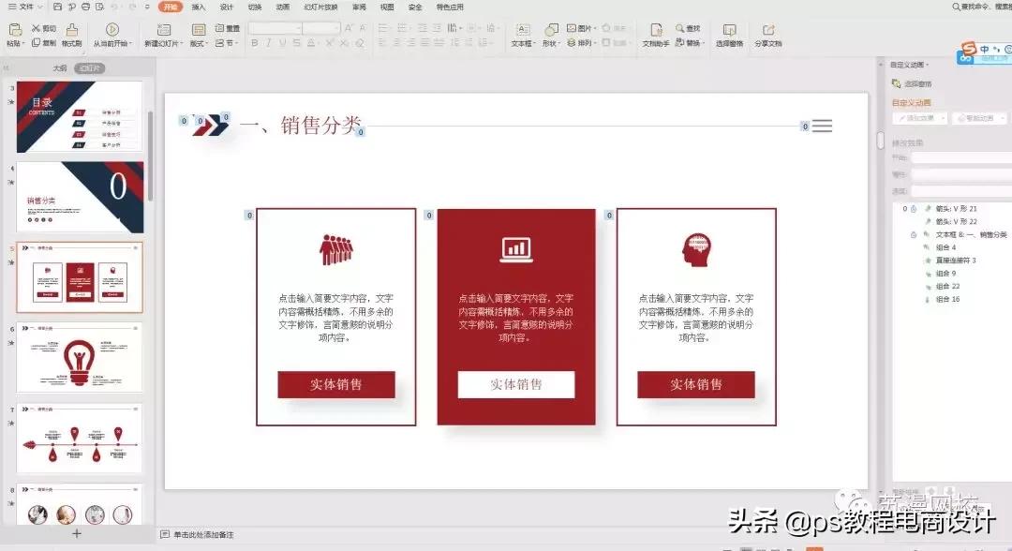This screenshot has width=1012, height=551.
Task: Toggle italic formatting with I icon
Action: pos(269,42)
